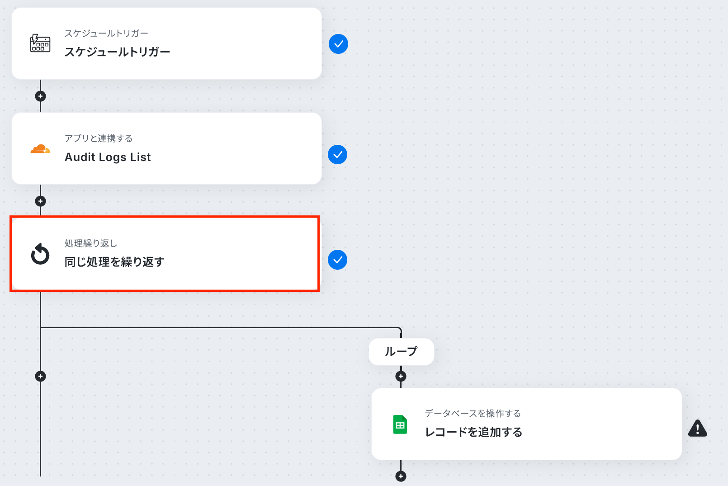The height and width of the screenshot is (486, 728).
Task: Click the schedule trigger calendar icon
Action: pos(40,43)
